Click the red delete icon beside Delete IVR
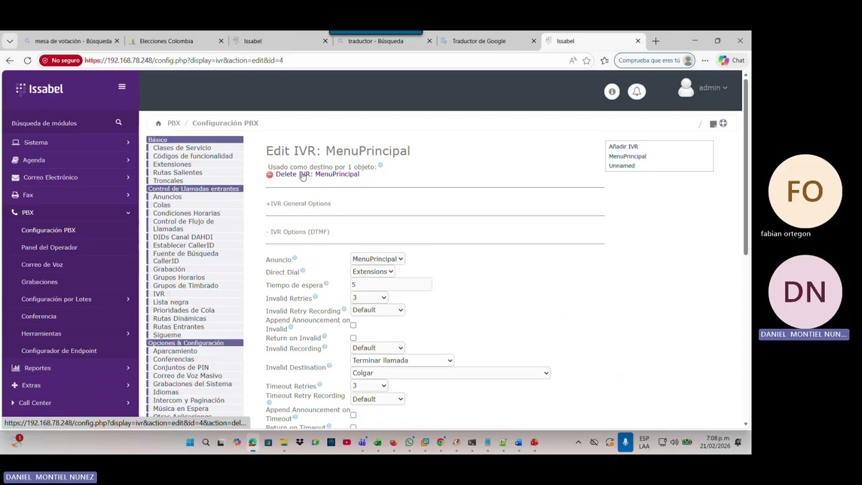The image size is (862, 485). (269, 174)
